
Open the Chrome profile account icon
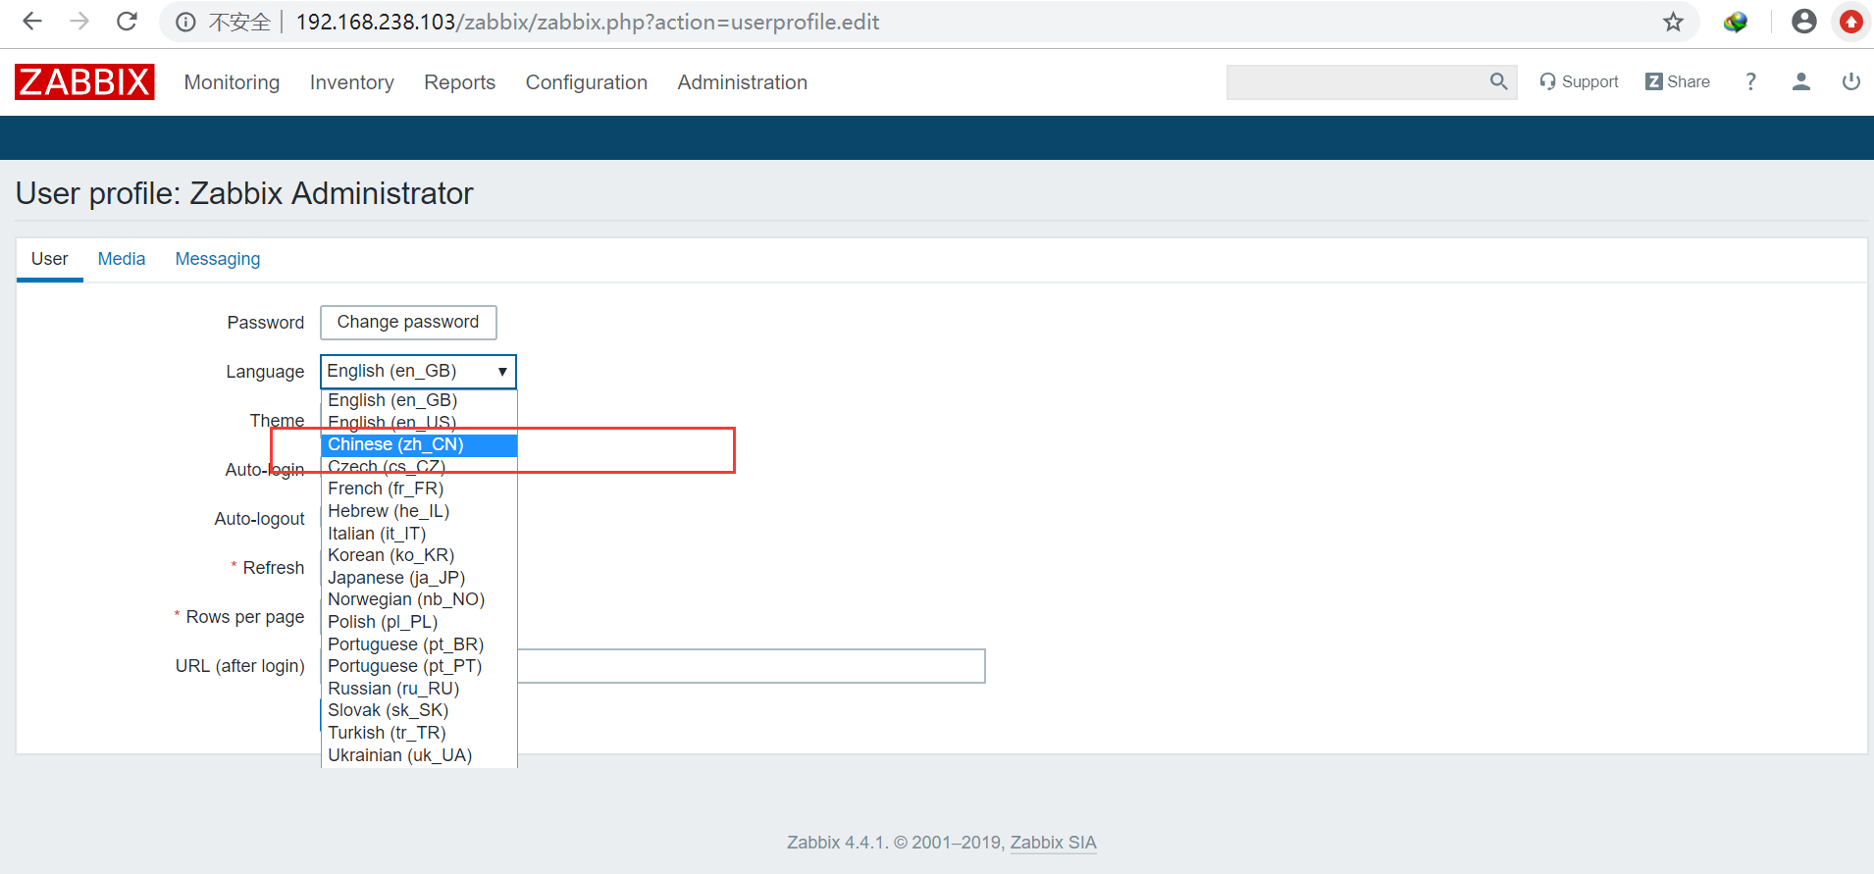1803,22
